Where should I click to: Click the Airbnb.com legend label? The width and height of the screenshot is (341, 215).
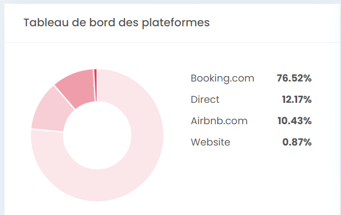219,121
